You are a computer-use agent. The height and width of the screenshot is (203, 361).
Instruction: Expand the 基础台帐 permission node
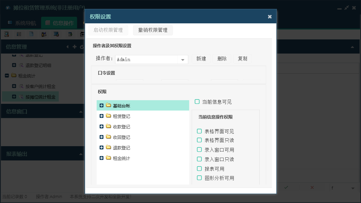tap(101, 106)
